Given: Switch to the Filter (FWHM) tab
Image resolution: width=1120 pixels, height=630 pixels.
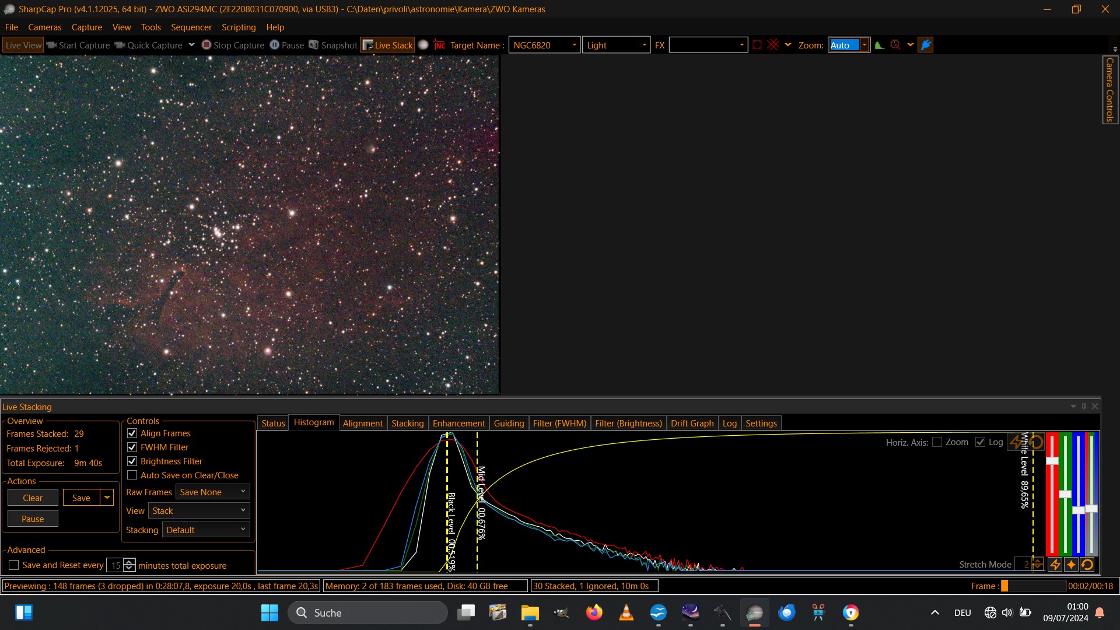Looking at the screenshot, I should (559, 423).
